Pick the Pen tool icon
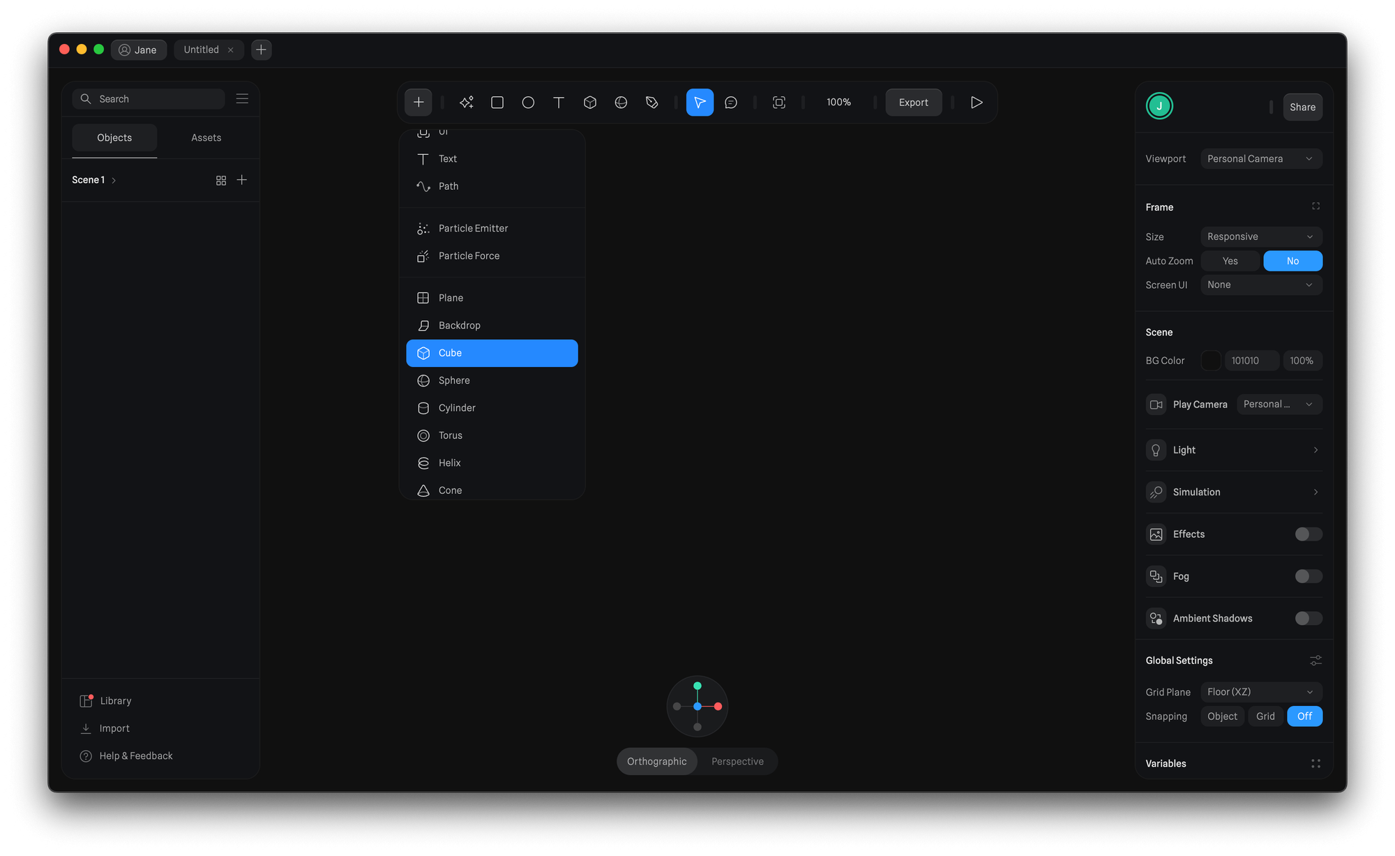Image resolution: width=1395 pixels, height=856 pixels. [x=652, y=103]
